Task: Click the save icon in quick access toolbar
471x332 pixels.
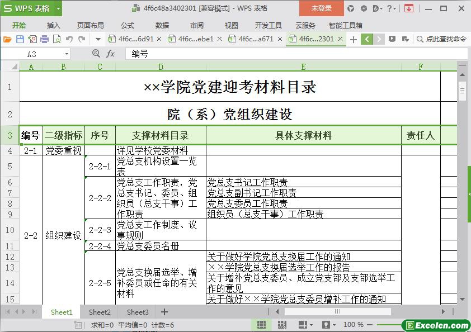Action: pyautogui.click(x=20, y=39)
